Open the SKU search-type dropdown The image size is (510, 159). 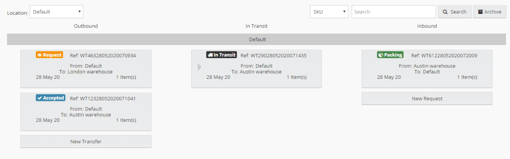pyautogui.click(x=329, y=12)
